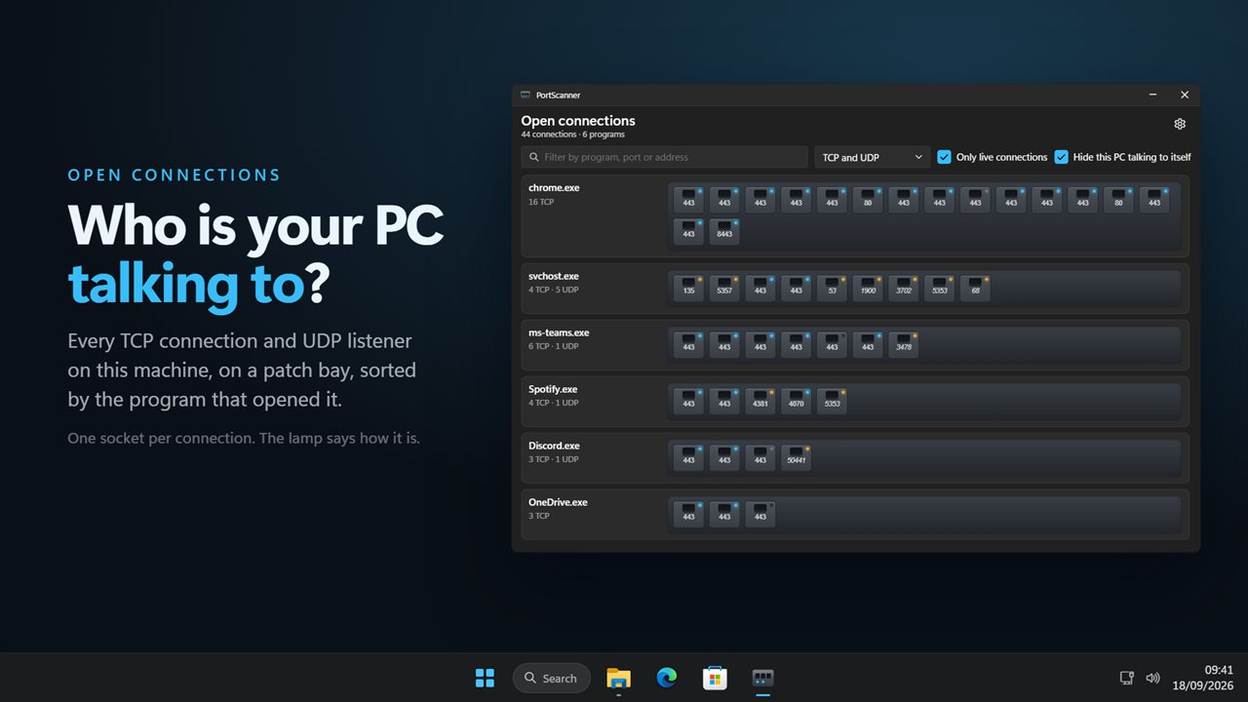
Task: Select svchost.exe's 5353 socket
Action: [939, 288]
